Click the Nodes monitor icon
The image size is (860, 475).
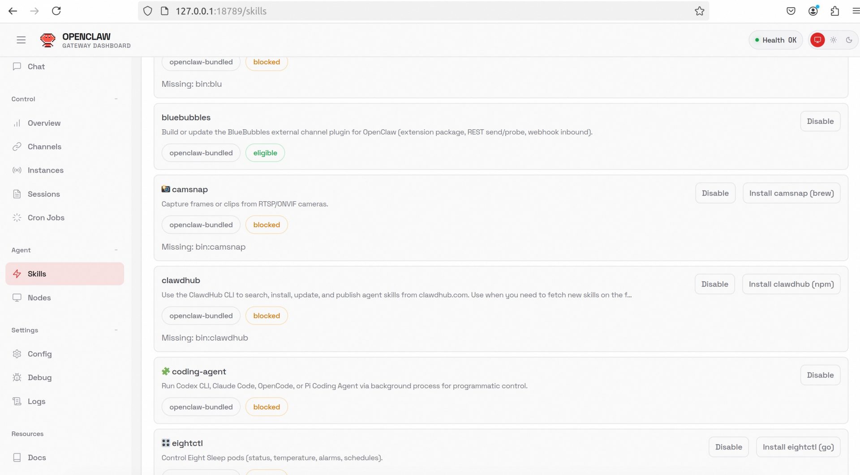click(x=17, y=298)
